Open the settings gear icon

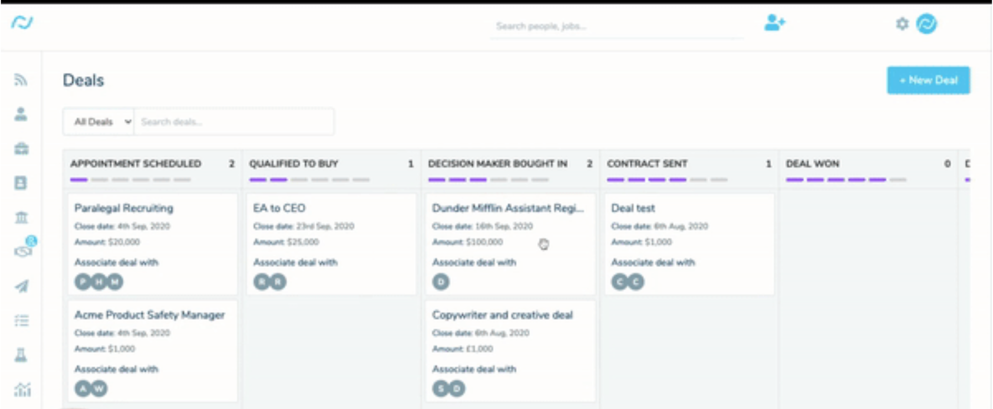pos(902,24)
